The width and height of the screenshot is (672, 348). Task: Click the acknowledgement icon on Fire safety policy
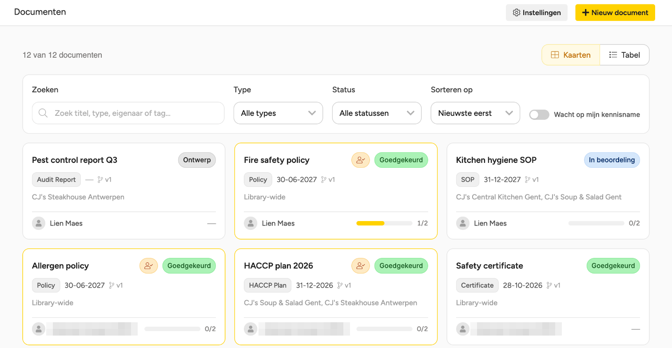(361, 160)
